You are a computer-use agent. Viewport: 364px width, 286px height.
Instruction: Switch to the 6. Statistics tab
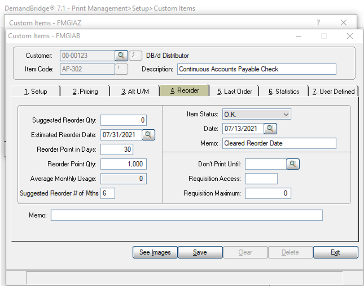pos(284,91)
